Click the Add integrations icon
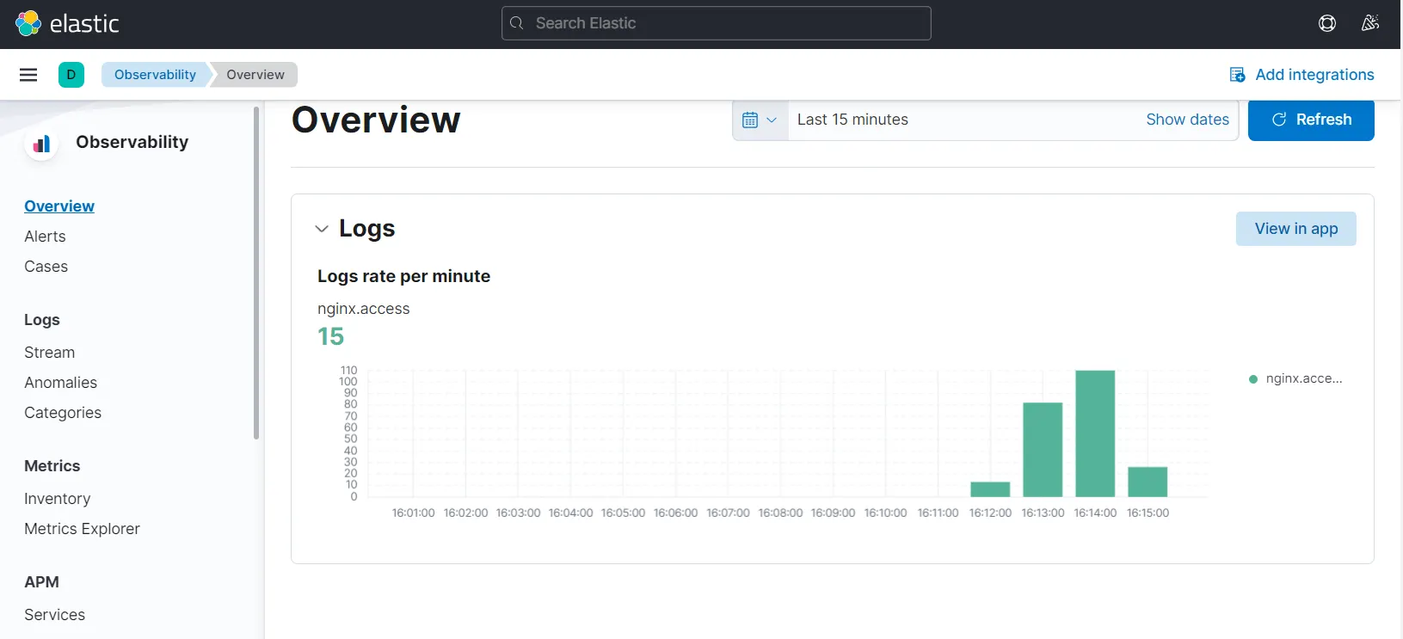This screenshot has height=639, width=1403. pyautogui.click(x=1238, y=75)
